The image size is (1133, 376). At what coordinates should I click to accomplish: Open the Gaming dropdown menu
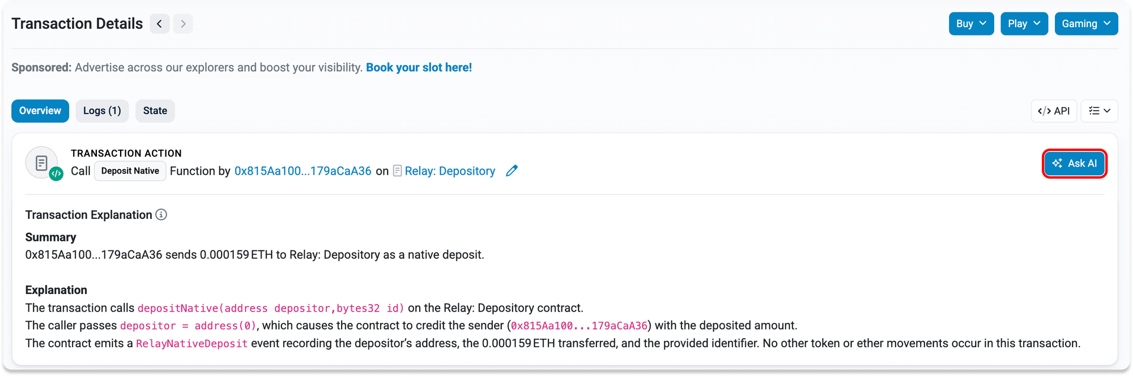pyautogui.click(x=1085, y=24)
